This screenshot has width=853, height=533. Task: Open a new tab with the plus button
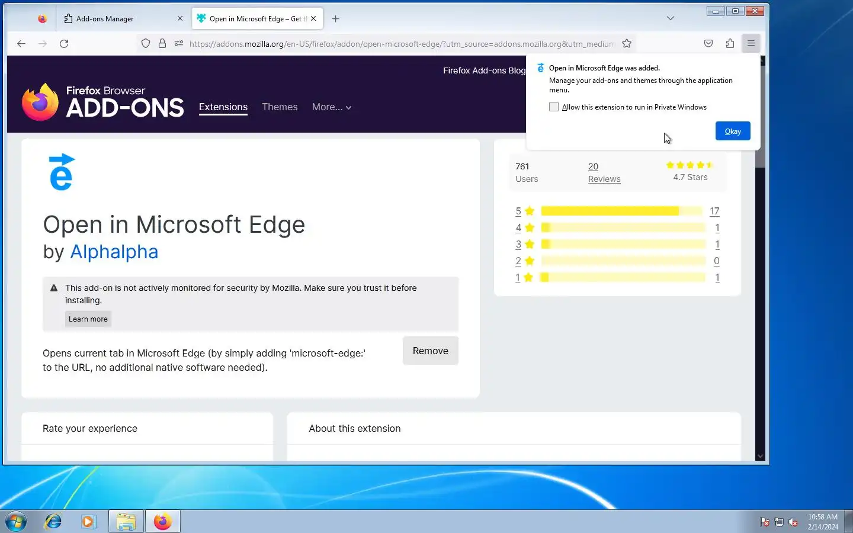pyautogui.click(x=335, y=18)
